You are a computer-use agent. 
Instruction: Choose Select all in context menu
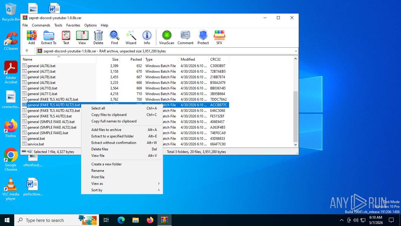coord(122,108)
